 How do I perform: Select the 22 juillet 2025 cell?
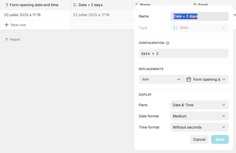click(x=91, y=15)
